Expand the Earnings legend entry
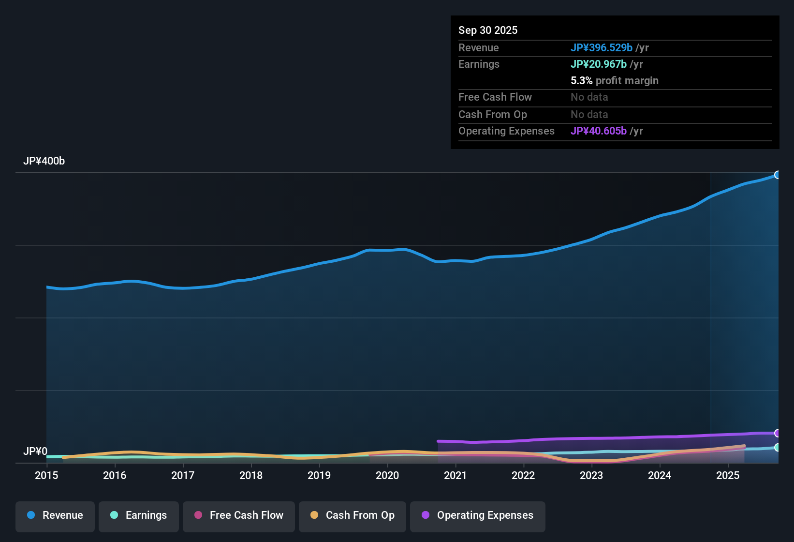 [138, 515]
